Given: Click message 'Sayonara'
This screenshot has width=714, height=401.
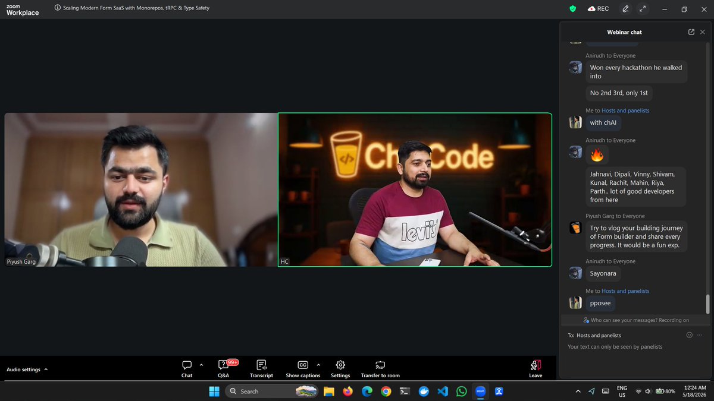Looking at the screenshot, I should click(603, 273).
